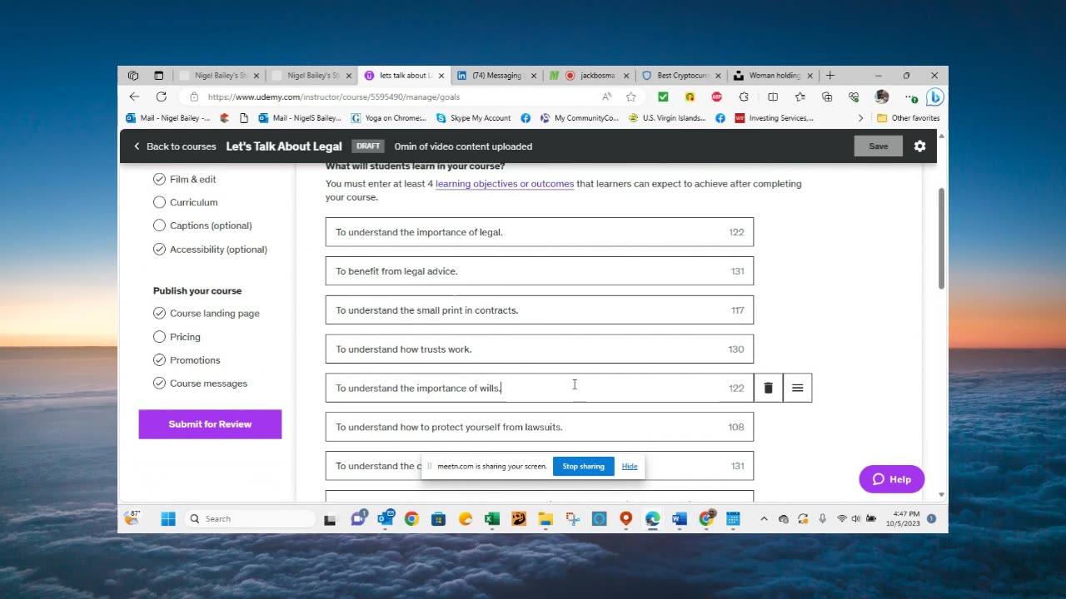Open Microsoft Teams from the taskbar
Image resolution: width=1066 pixels, height=599 pixels.
pyautogui.click(x=358, y=518)
